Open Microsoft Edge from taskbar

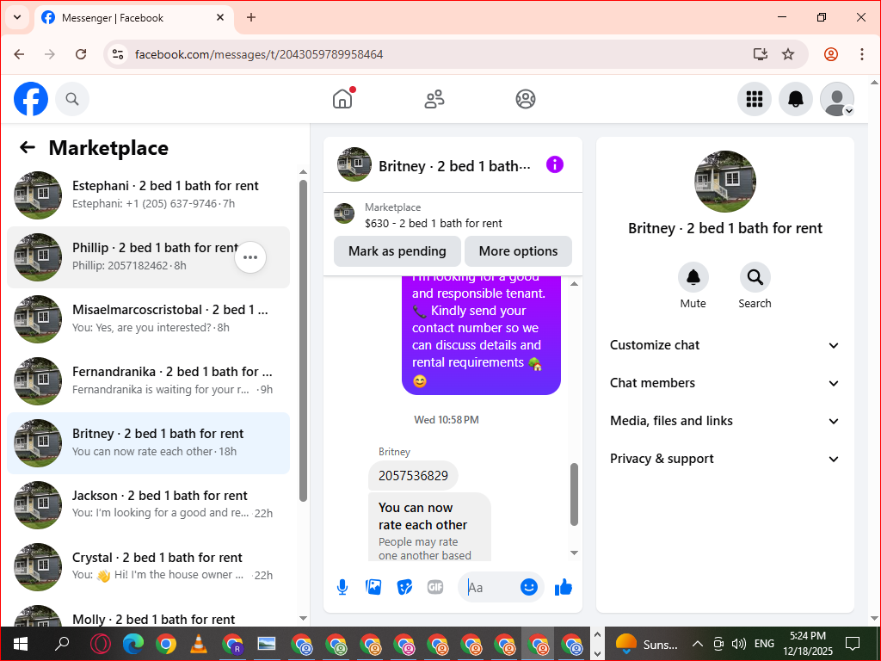tap(133, 644)
